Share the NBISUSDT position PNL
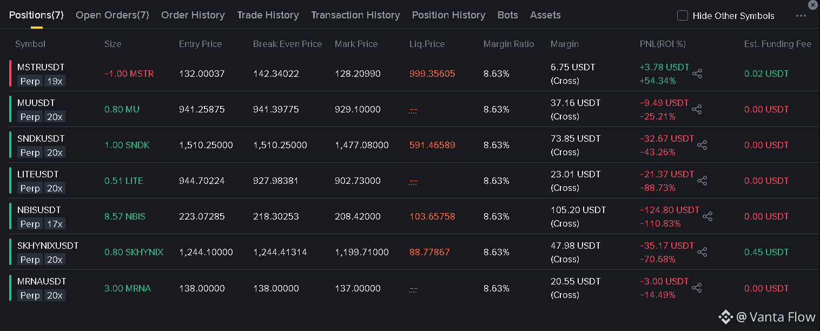The height and width of the screenshot is (331, 820). tap(707, 216)
